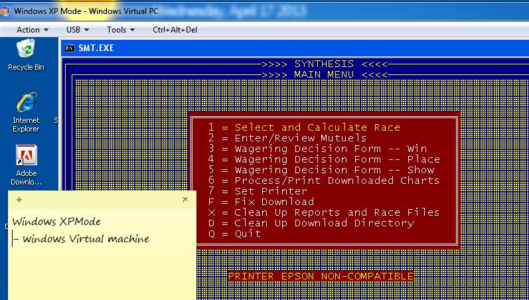Pick Wagering Decision Form -- Win

317,149
